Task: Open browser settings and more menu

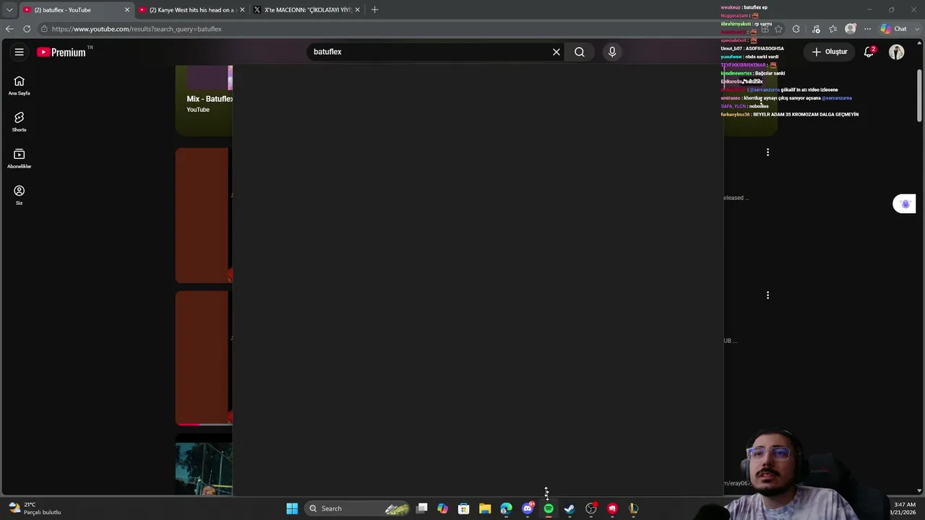Action: click(868, 29)
